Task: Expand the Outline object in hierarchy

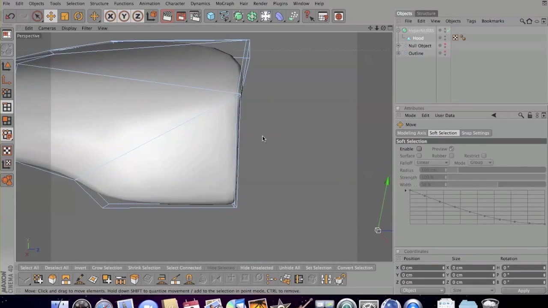Action: pyautogui.click(x=399, y=53)
